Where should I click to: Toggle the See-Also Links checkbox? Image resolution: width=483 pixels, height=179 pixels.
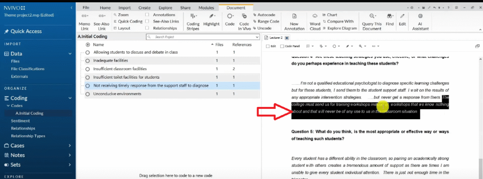(x=147, y=22)
